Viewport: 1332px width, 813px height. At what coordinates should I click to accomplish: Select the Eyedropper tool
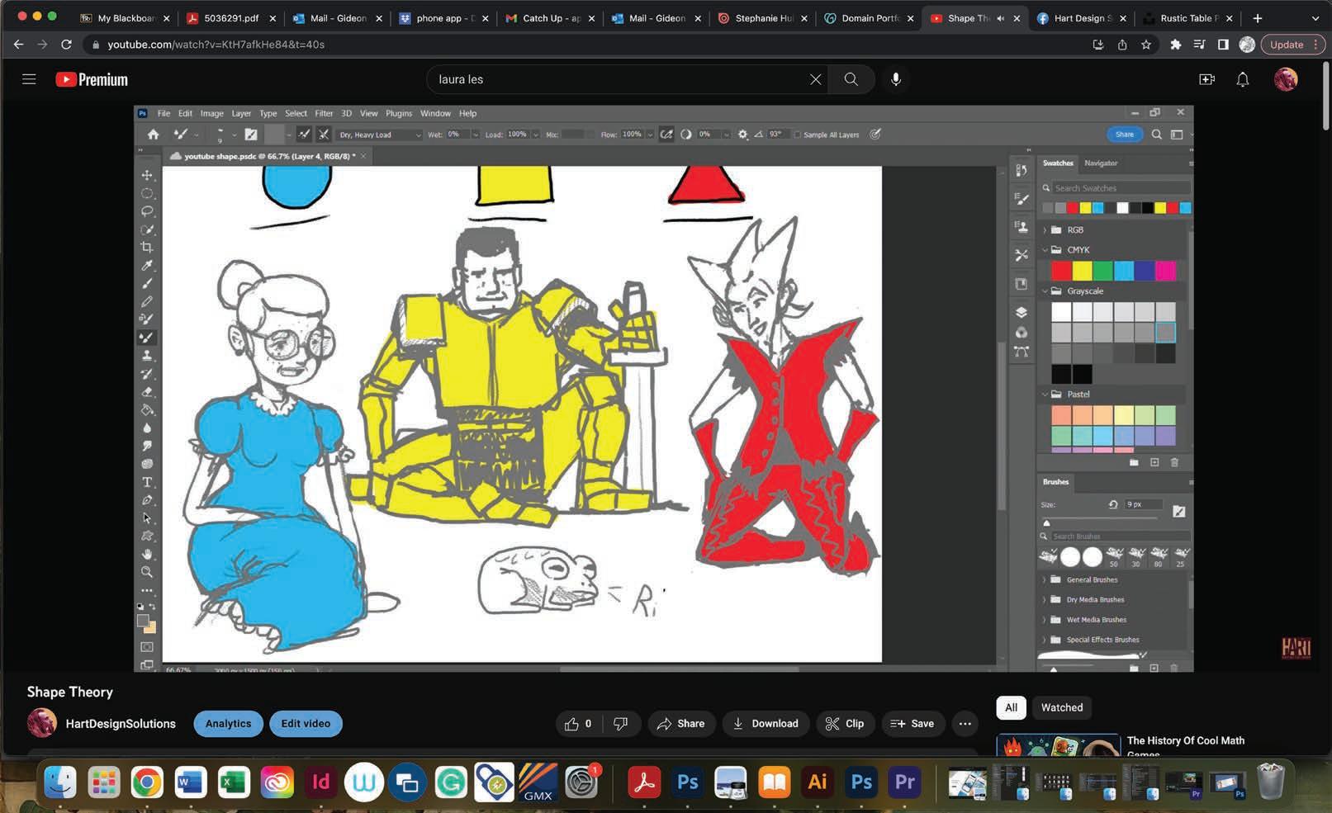pos(147,265)
